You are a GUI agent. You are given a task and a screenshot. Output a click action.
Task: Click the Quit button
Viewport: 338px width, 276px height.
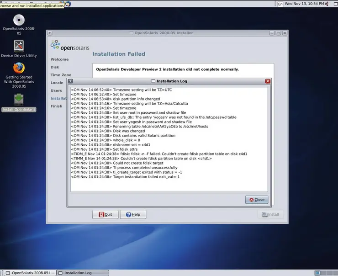(105, 214)
